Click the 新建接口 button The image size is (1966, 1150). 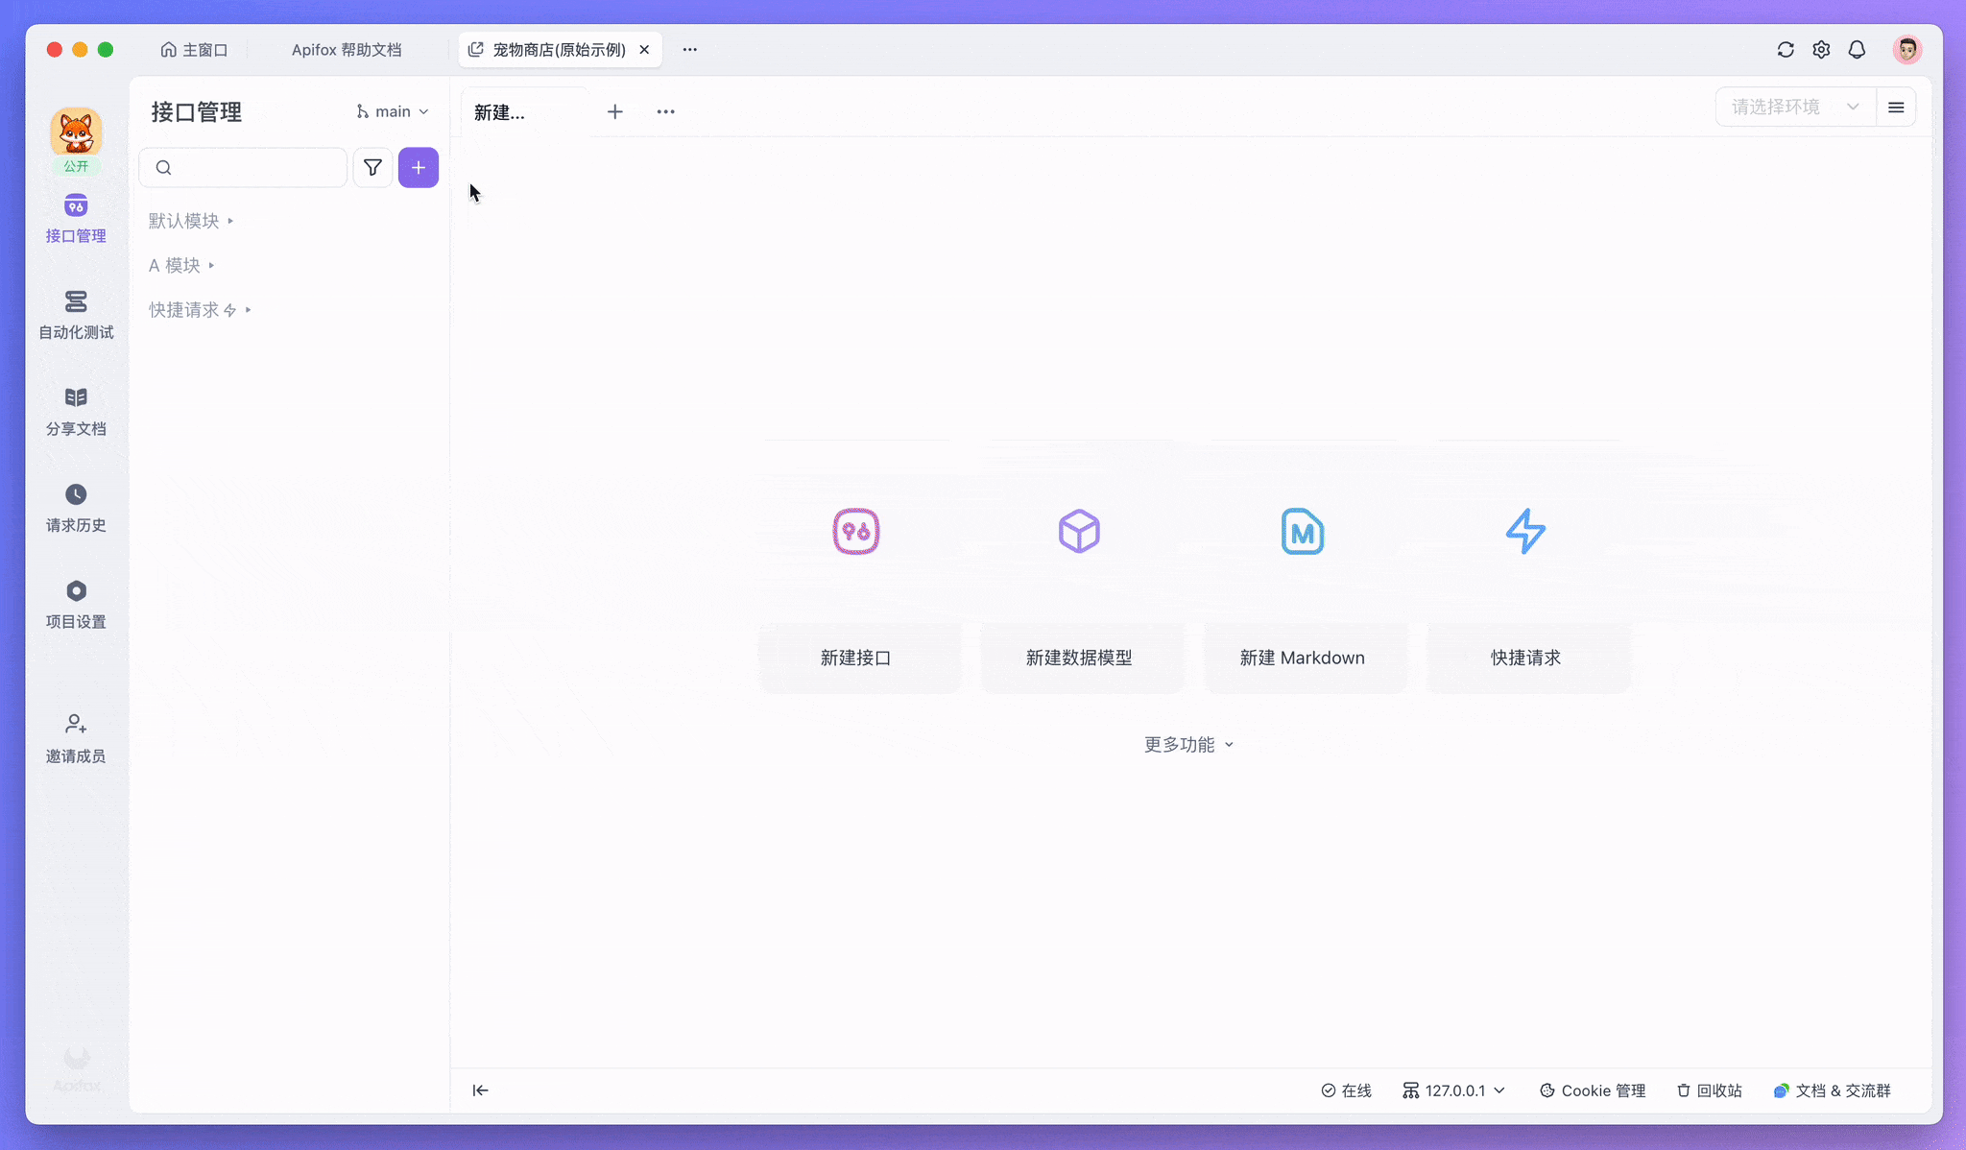coord(855,658)
